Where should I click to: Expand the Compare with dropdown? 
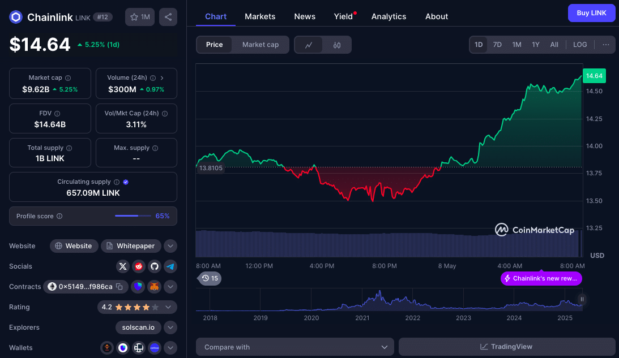coord(294,347)
